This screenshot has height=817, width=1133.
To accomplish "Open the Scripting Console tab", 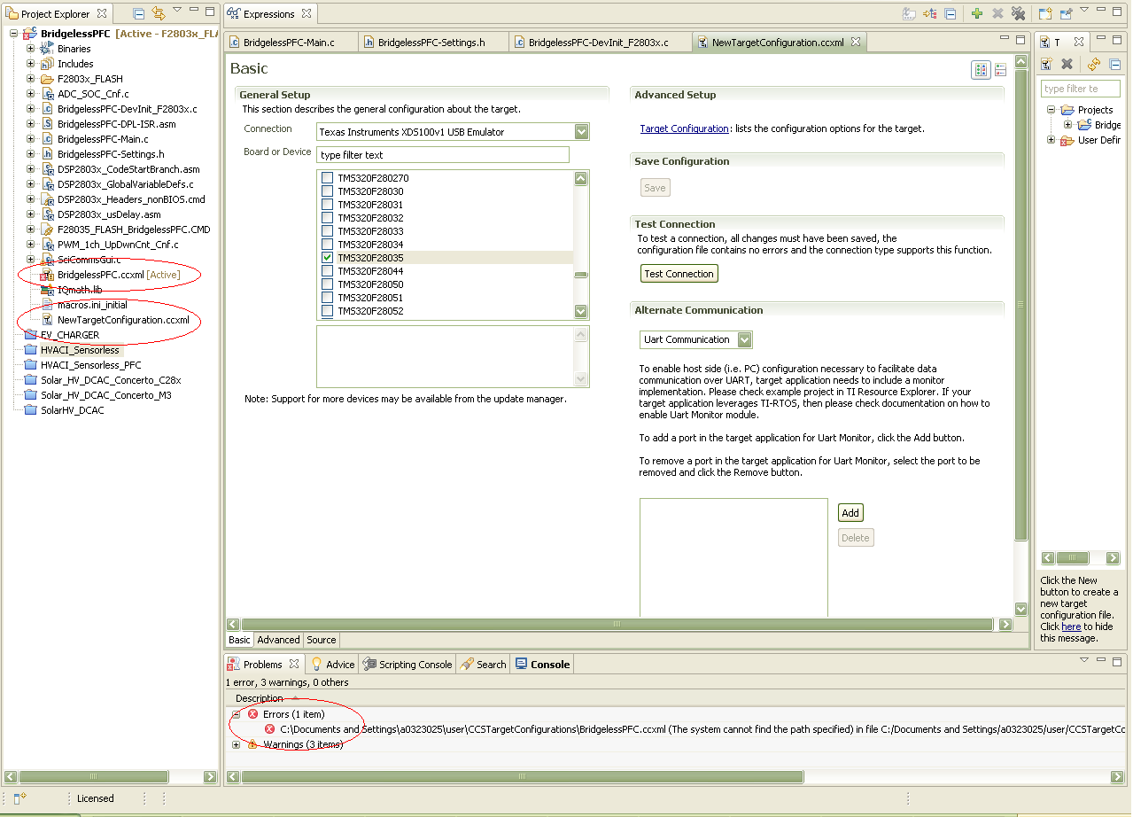I will [408, 665].
